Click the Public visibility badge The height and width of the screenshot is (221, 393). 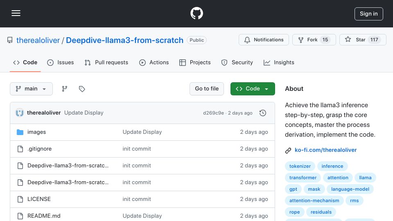click(197, 40)
